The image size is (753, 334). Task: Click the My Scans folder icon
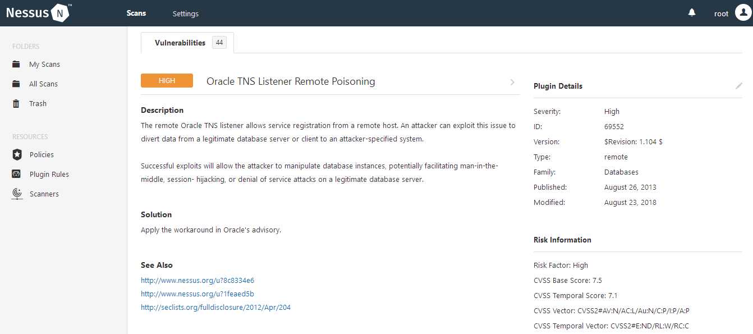(16, 64)
